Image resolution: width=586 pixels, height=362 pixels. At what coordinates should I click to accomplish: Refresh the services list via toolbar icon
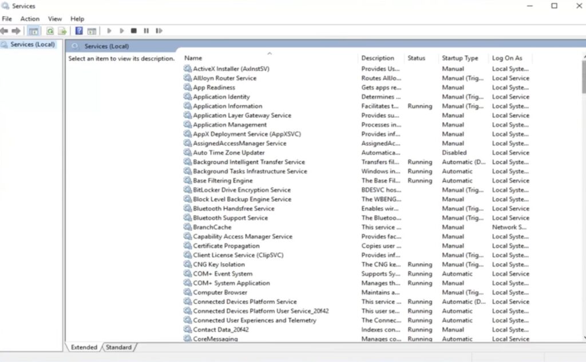click(50, 31)
